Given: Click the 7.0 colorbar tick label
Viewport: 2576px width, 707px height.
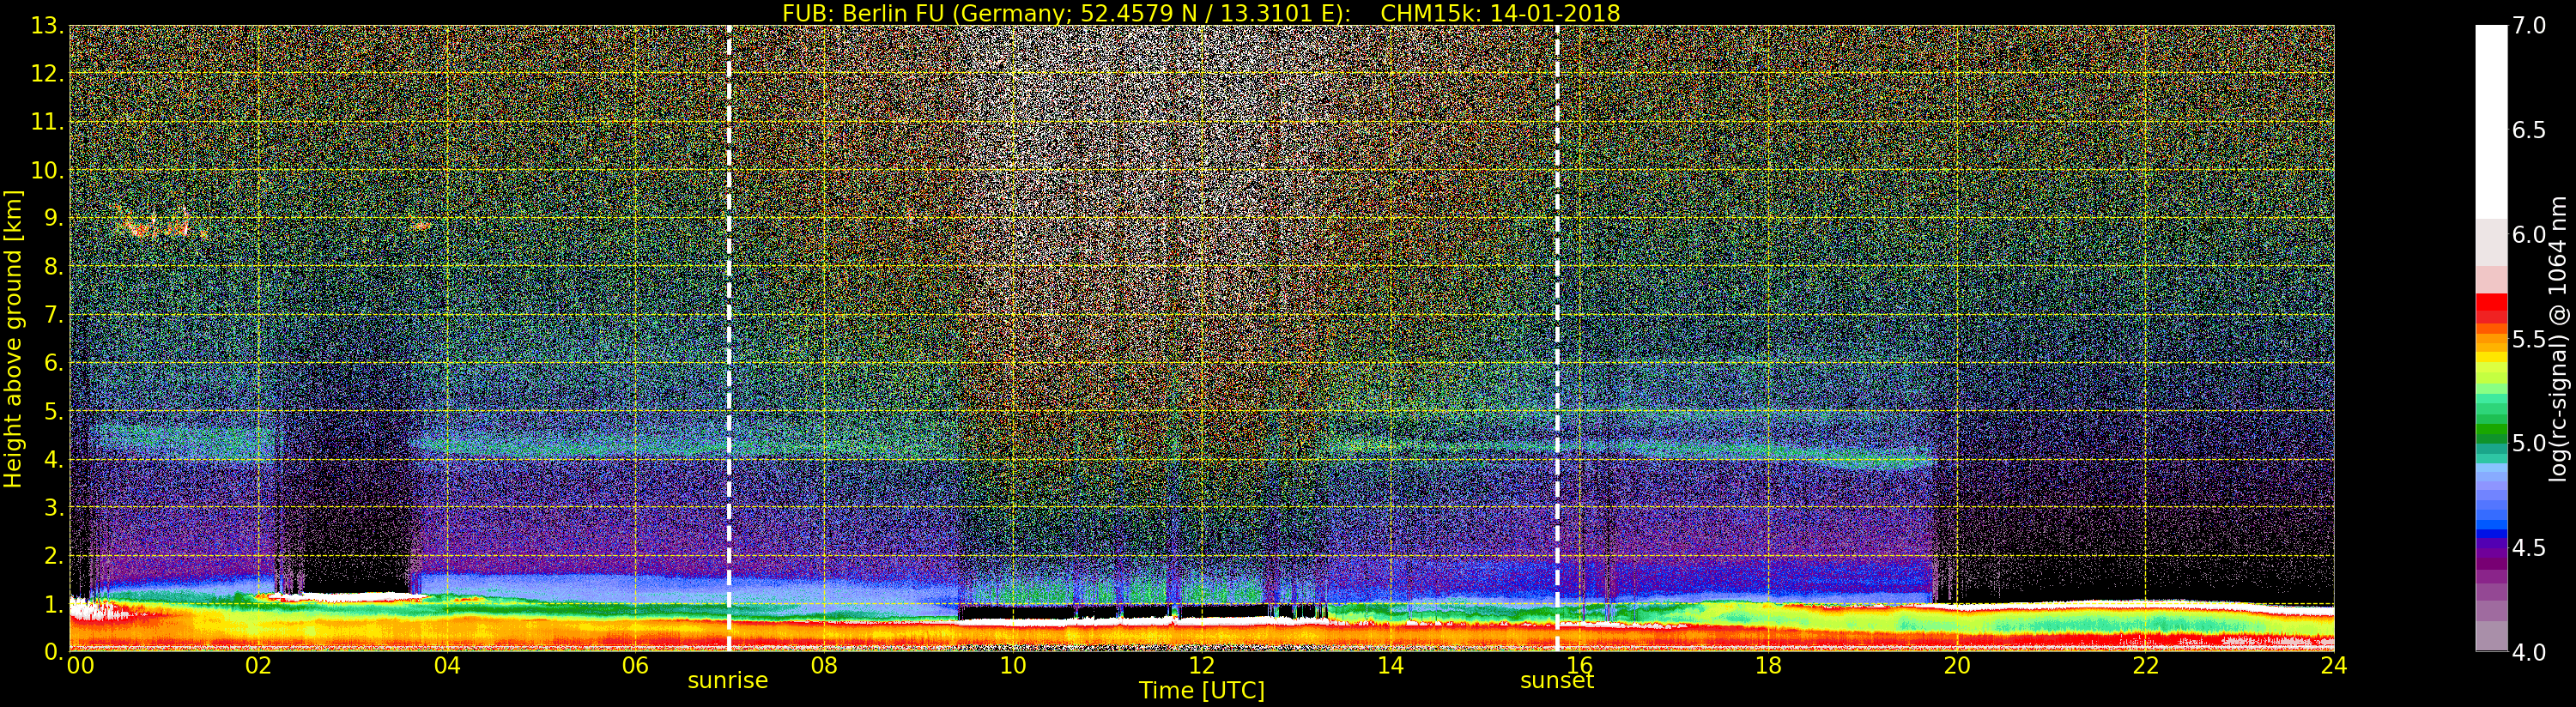Looking at the screenshot, I should (x=2529, y=26).
